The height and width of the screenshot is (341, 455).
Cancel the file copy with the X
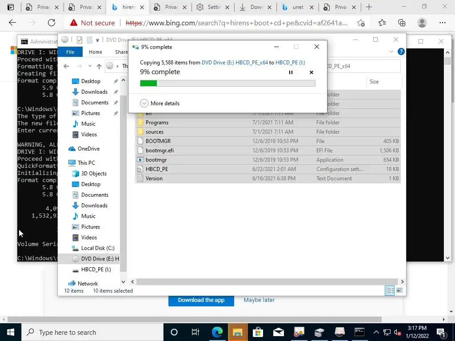(311, 72)
